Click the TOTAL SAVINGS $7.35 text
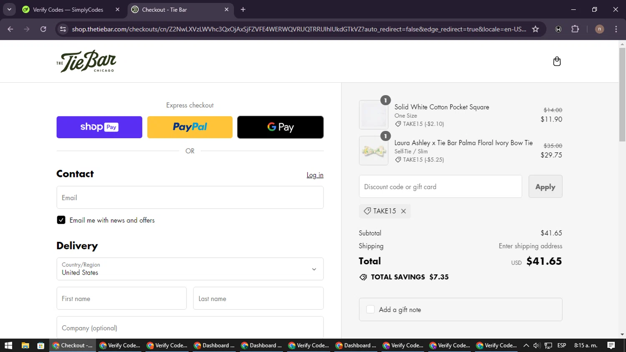The height and width of the screenshot is (352, 626). point(409,277)
